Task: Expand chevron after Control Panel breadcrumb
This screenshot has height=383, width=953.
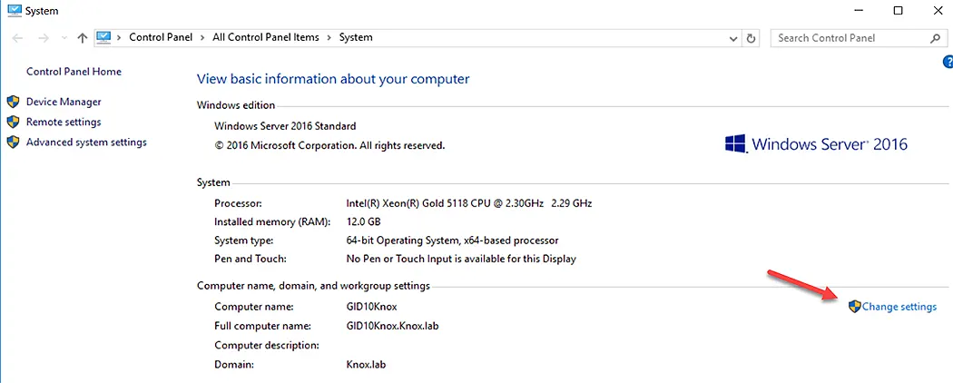Action: tap(202, 37)
